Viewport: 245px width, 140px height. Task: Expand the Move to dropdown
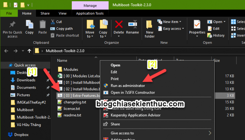click(x=90, y=36)
